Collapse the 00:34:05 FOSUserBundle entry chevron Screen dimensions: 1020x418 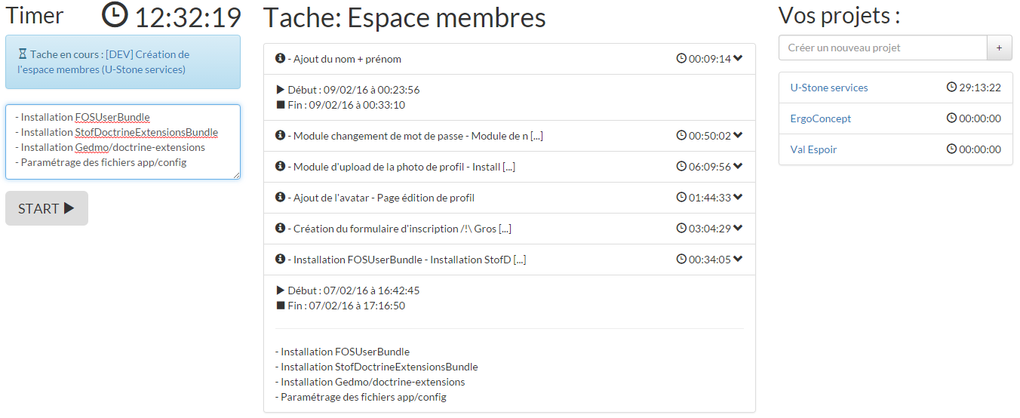(738, 260)
